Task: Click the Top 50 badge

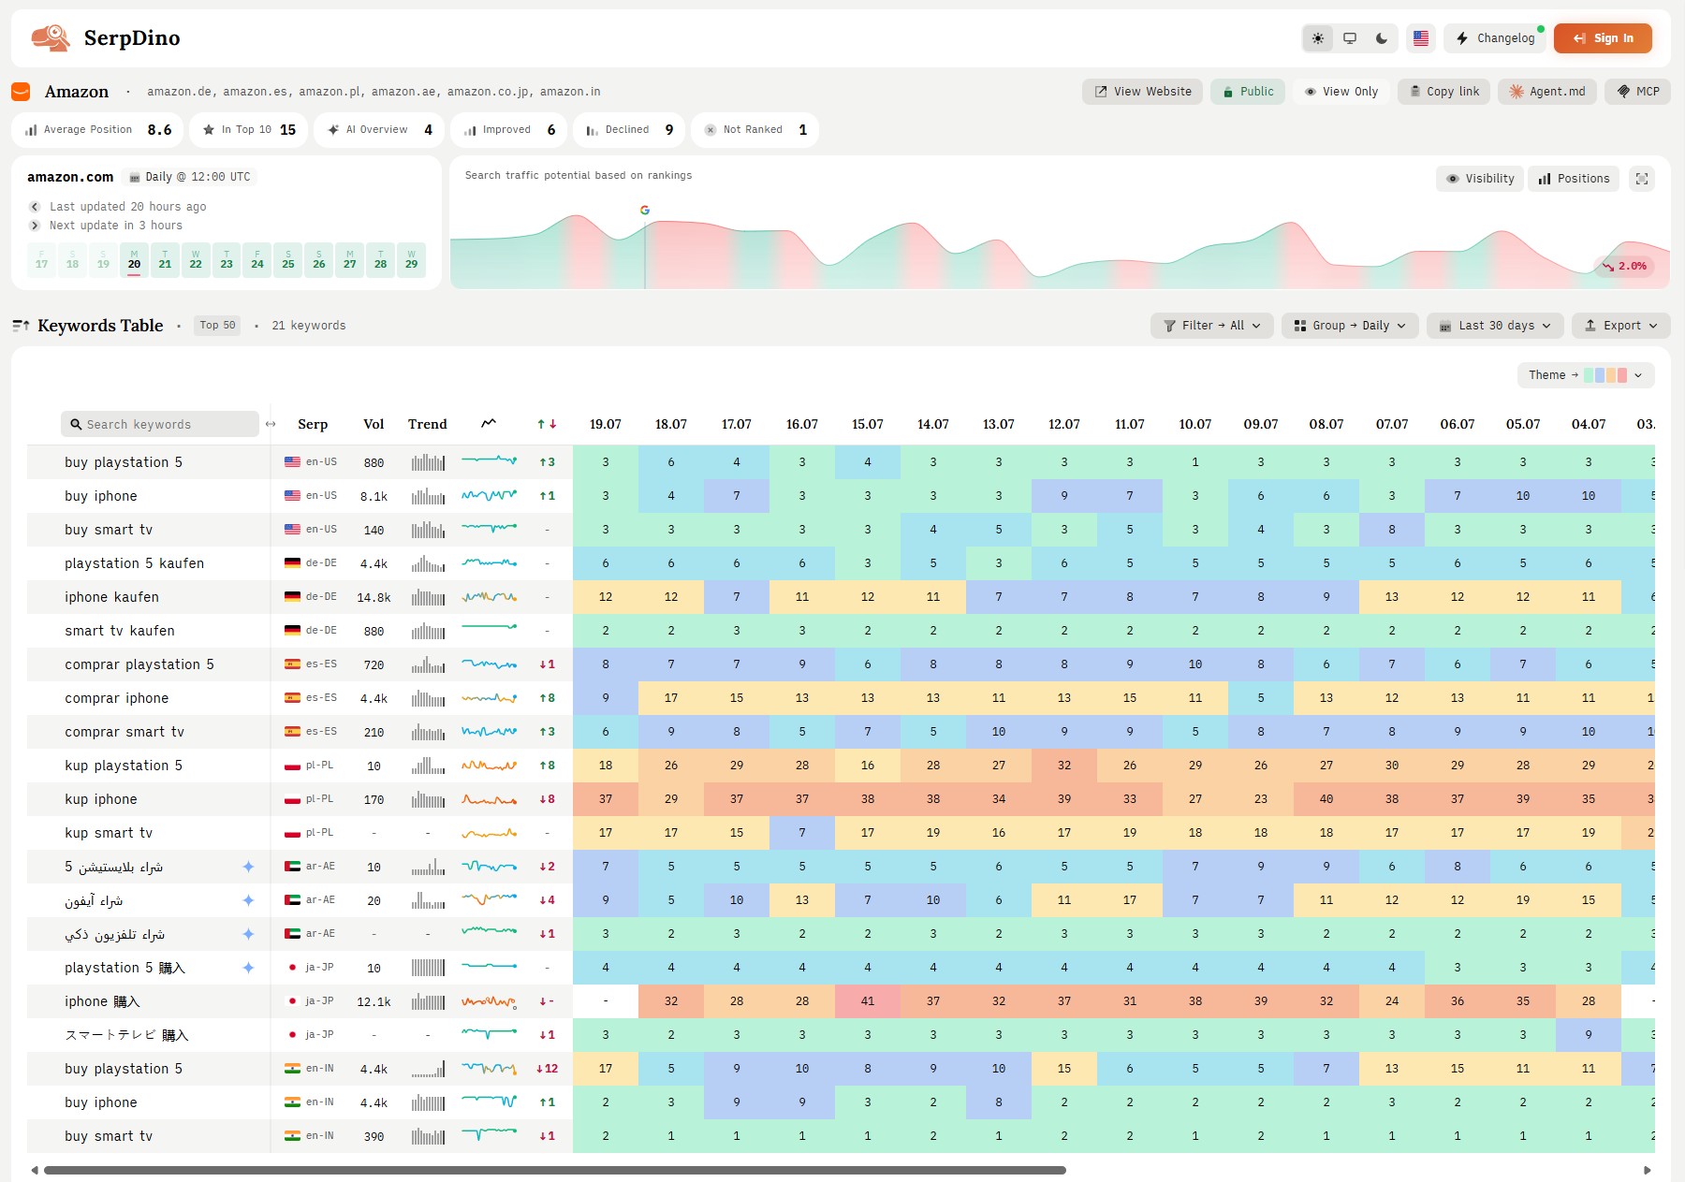Action: (218, 326)
